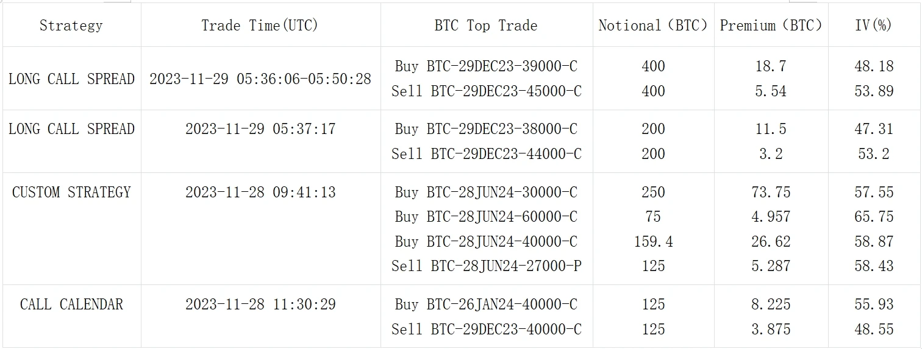
Task: Click the Buy BTC-26JAN24-40000-C leg
Action: click(486, 305)
